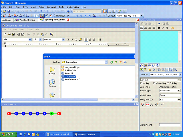This screenshot has height=137, width=183.
Task: Toggle the highlighted single-pane view layout button
Action: click(x=105, y=11)
